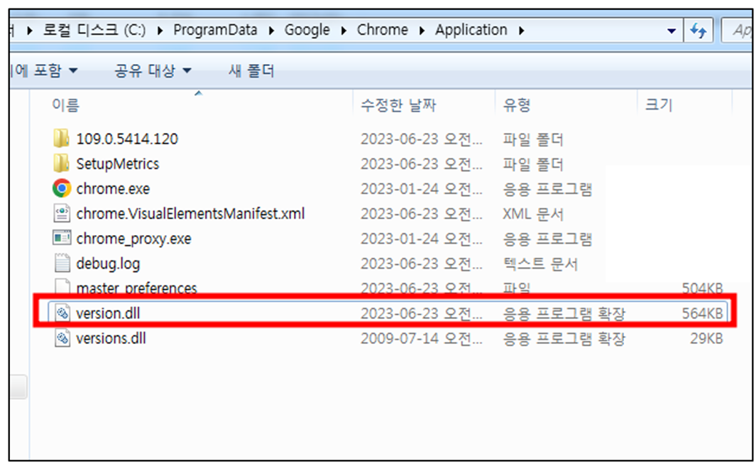756x464 pixels.
Task: Go to 로컬 디스크 (C:) in breadcrumb
Action: click(x=94, y=30)
